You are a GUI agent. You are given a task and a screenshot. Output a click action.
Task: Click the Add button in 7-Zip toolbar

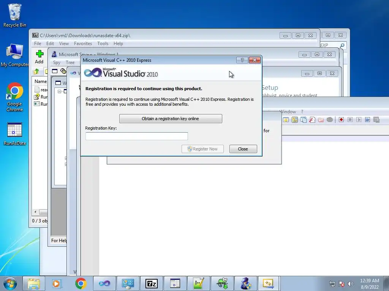(39, 57)
